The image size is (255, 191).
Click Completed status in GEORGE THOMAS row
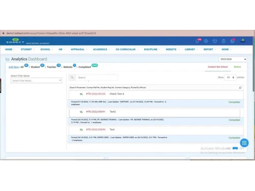click(x=234, y=120)
